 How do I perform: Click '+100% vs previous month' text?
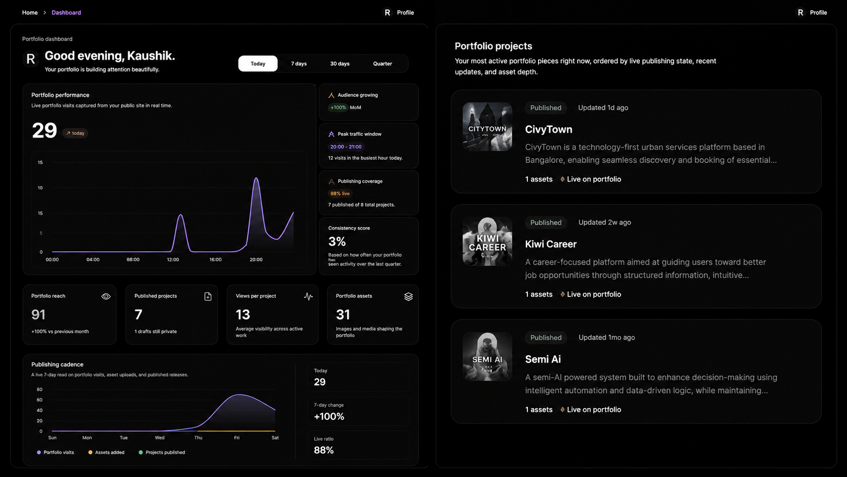coord(60,332)
